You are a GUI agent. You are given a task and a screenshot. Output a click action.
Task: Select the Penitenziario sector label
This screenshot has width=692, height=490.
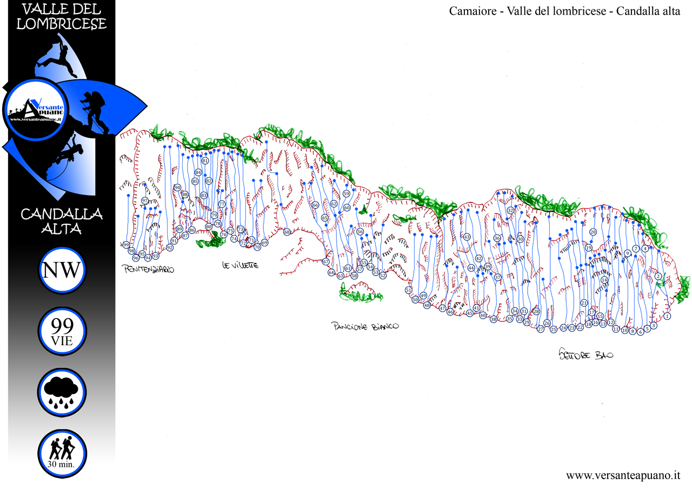pos(149,269)
